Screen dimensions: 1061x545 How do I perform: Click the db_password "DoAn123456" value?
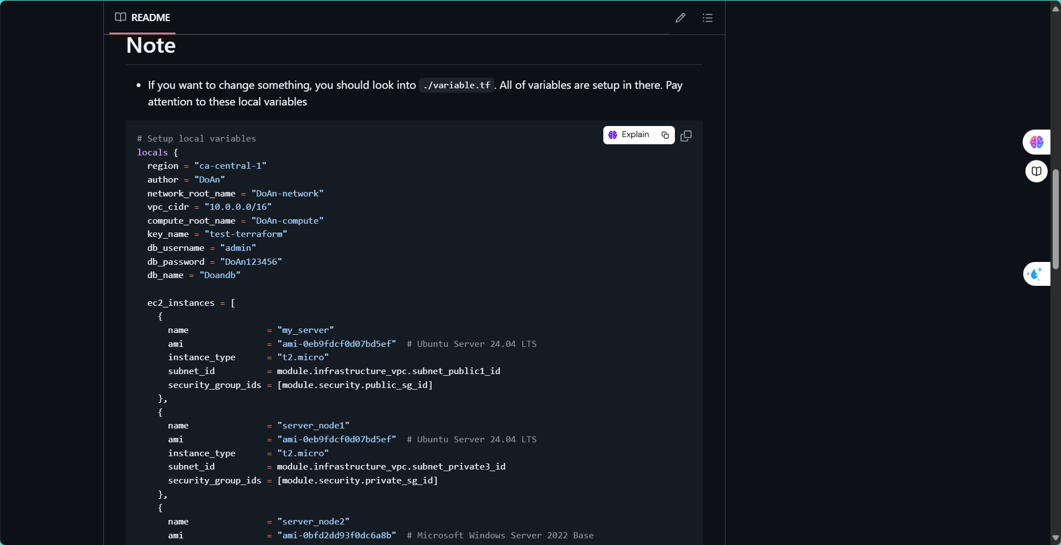point(251,261)
